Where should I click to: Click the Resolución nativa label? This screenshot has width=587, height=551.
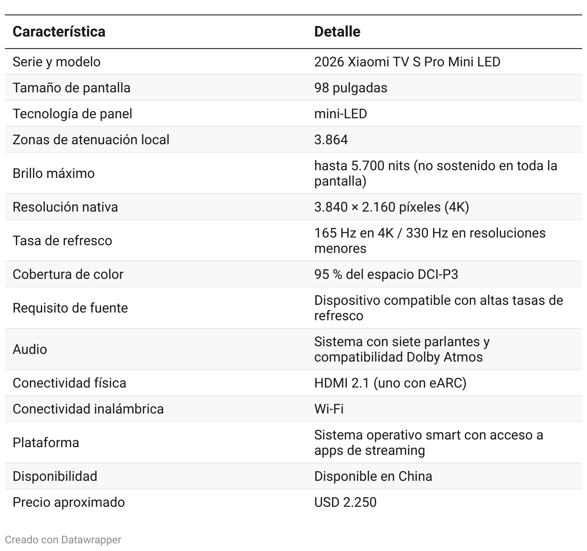[x=65, y=207]
